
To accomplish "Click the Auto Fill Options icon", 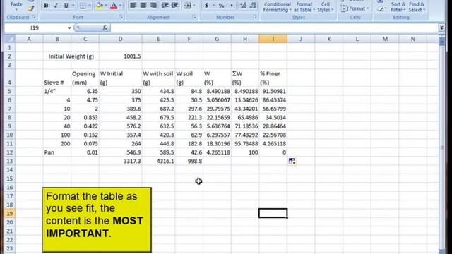I will coord(292,161).
